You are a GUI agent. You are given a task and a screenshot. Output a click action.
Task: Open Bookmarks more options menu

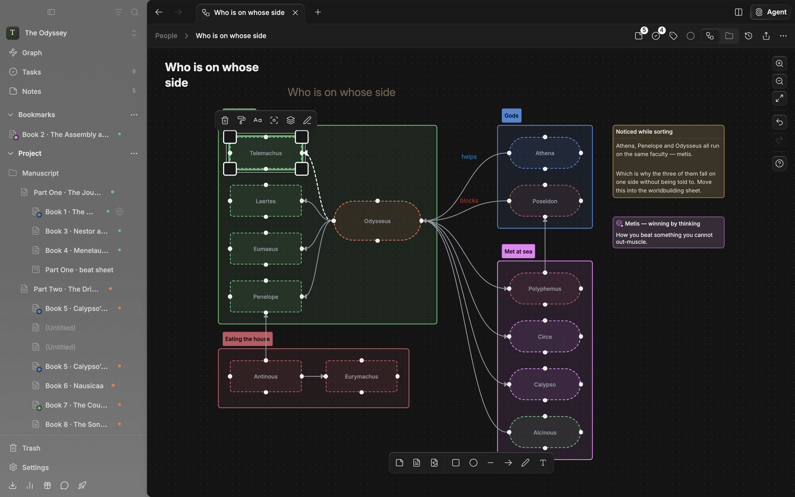[x=134, y=115]
